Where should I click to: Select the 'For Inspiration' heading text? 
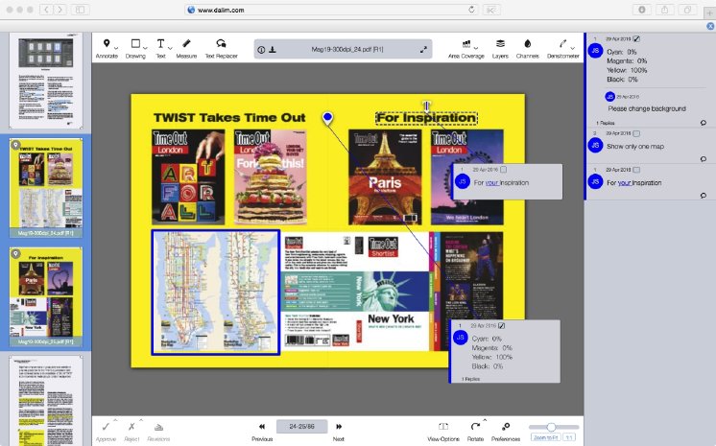tap(426, 118)
